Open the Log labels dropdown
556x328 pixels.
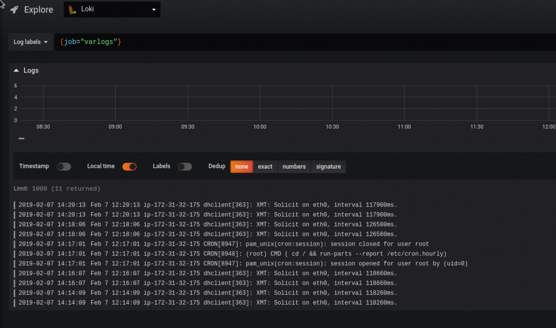(30, 41)
